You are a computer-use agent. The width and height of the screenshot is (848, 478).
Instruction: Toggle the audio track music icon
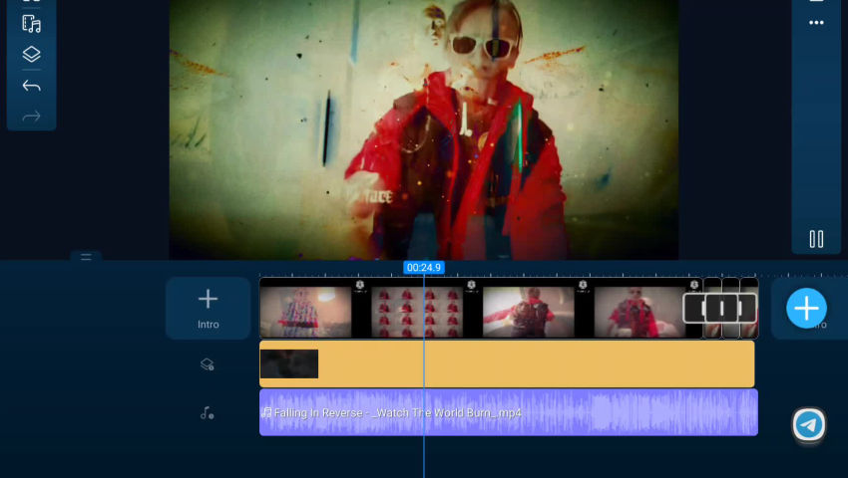pyautogui.click(x=208, y=412)
